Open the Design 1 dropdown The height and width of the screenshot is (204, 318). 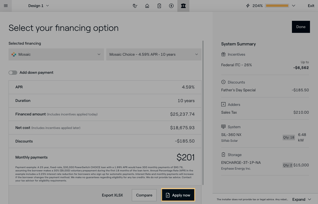[x=38, y=6]
